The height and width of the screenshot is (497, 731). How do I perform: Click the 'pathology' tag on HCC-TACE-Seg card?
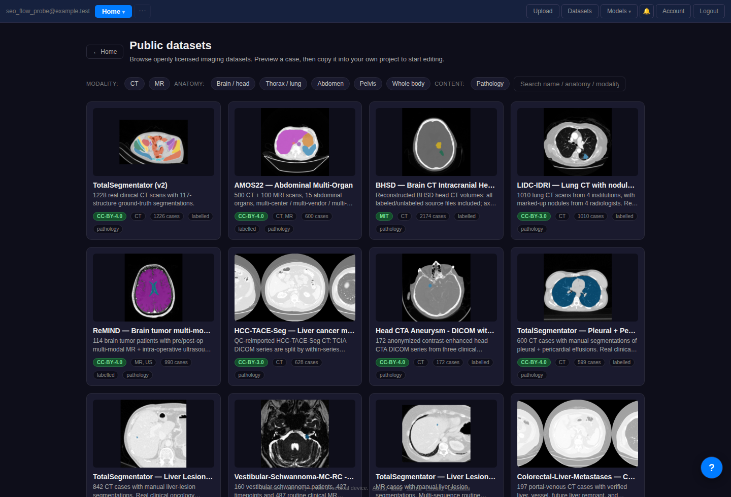coord(249,375)
